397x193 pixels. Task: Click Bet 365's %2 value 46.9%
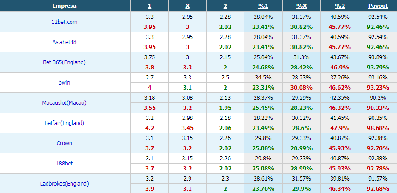(x=339, y=68)
